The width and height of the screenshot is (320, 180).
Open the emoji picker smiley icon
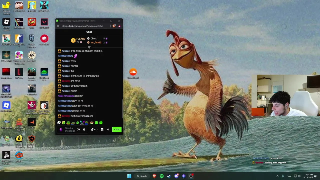(84, 129)
